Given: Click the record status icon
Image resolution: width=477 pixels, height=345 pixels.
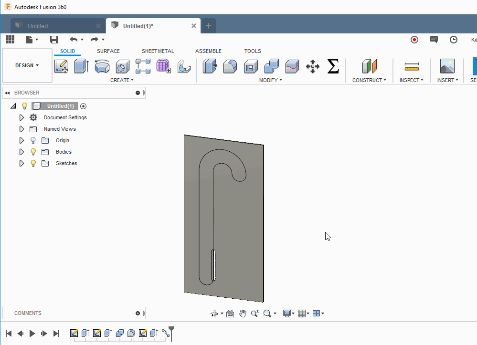Looking at the screenshot, I should 414,40.
